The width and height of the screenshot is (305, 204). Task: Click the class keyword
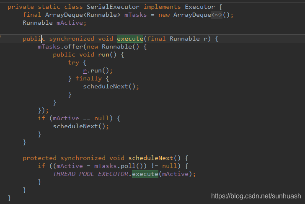point(74,7)
